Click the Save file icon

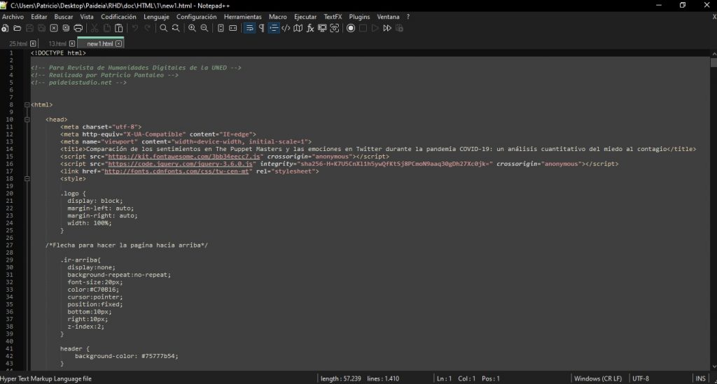click(29, 28)
